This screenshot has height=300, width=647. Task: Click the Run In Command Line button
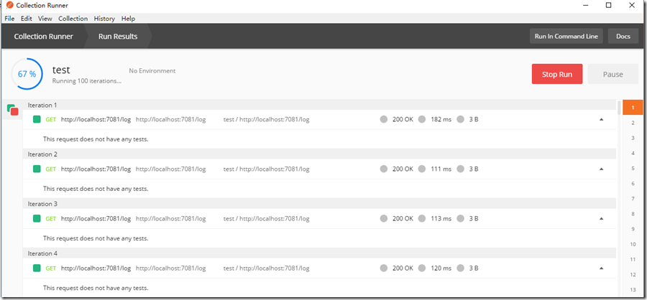pyautogui.click(x=566, y=36)
